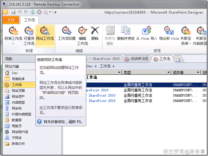Click the Redo arrow icon
208x156 pixels.
click(x=26, y=12)
